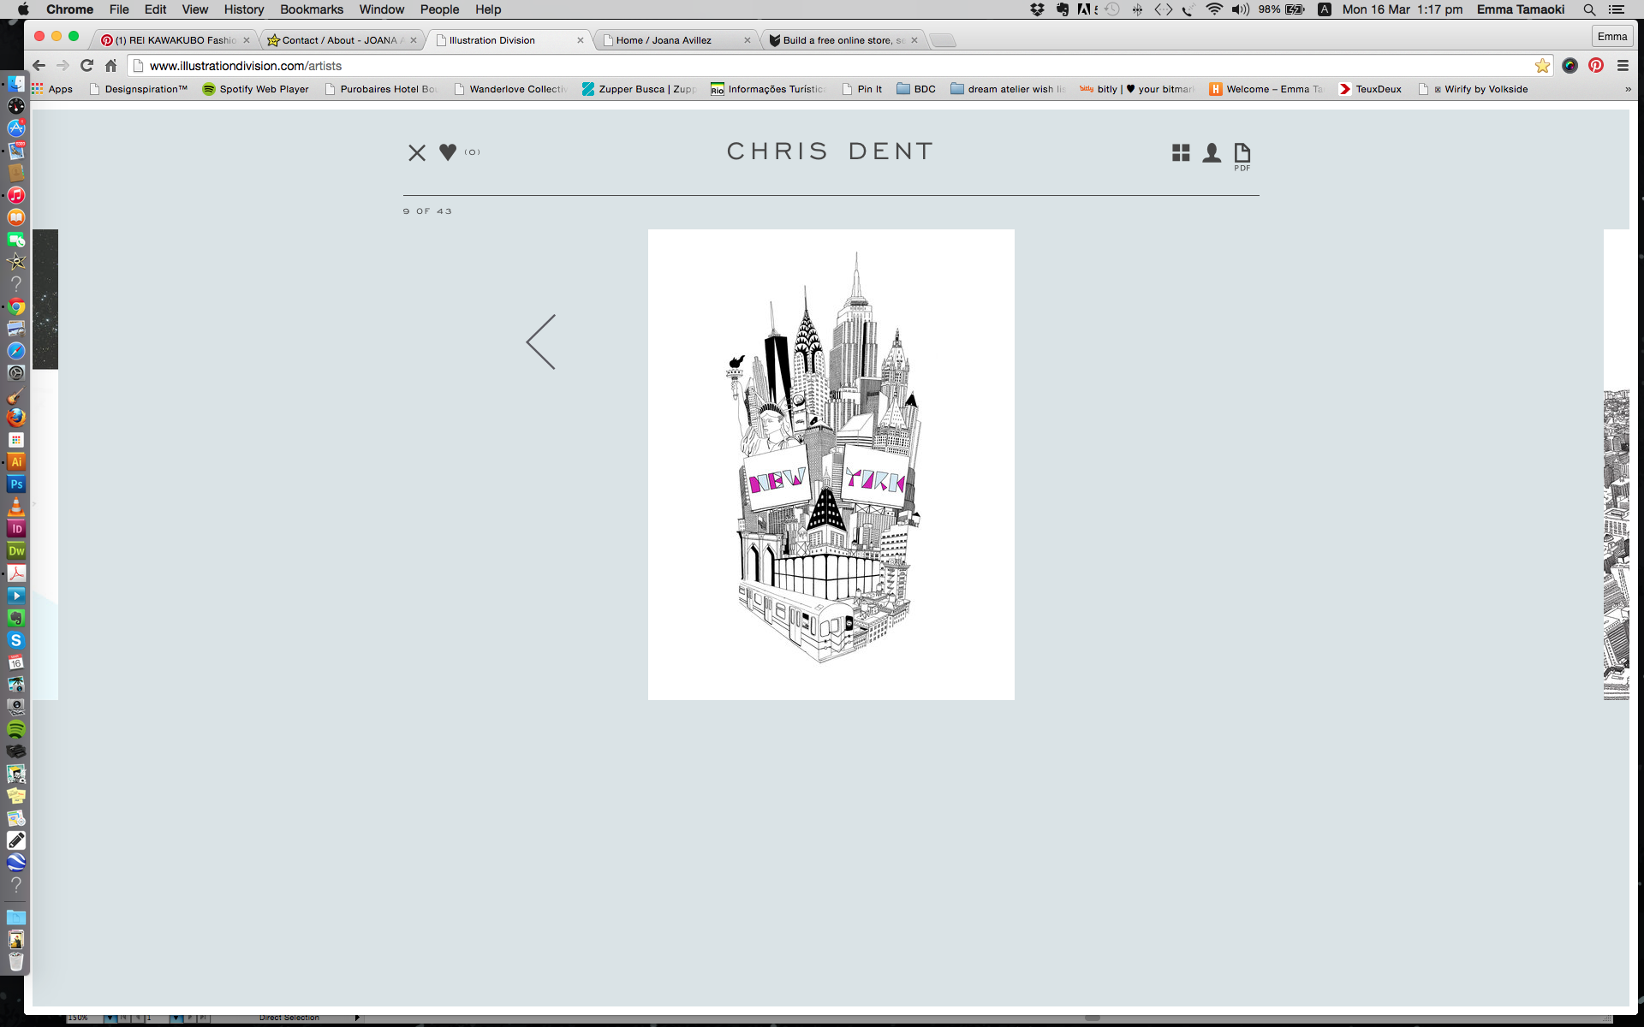Switch to the Home / Joana Avillez tab
1644x1027 pixels.
[x=675, y=40]
